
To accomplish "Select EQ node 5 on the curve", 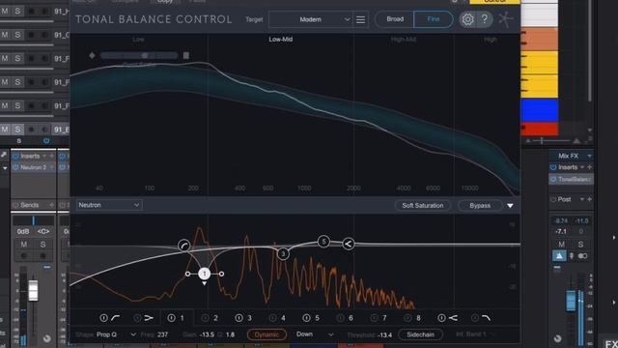I will [323, 241].
